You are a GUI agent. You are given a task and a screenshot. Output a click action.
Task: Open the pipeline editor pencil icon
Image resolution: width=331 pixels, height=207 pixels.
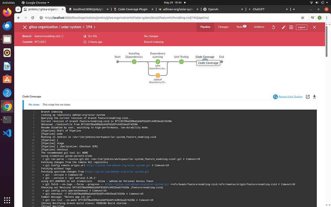click(283, 27)
